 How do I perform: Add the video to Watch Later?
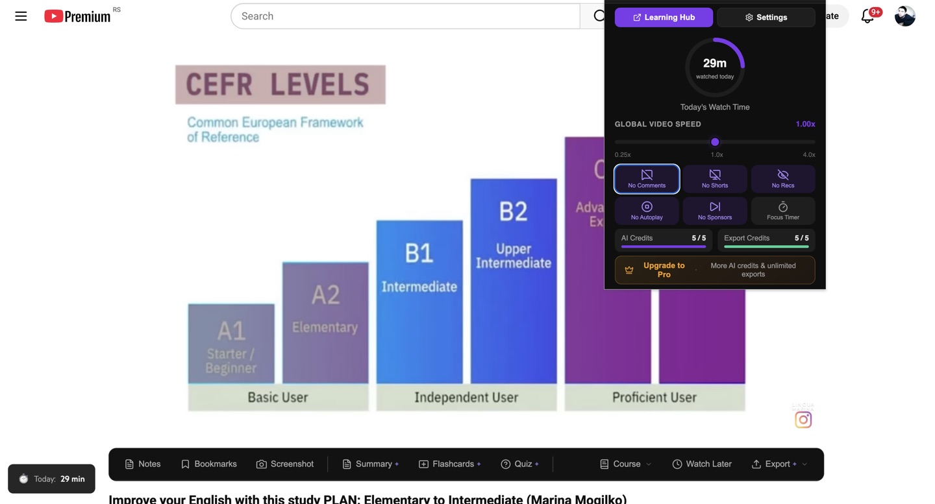pyautogui.click(x=702, y=464)
